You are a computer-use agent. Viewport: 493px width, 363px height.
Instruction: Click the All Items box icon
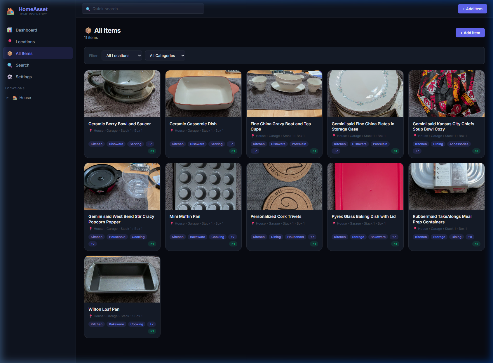coord(10,53)
